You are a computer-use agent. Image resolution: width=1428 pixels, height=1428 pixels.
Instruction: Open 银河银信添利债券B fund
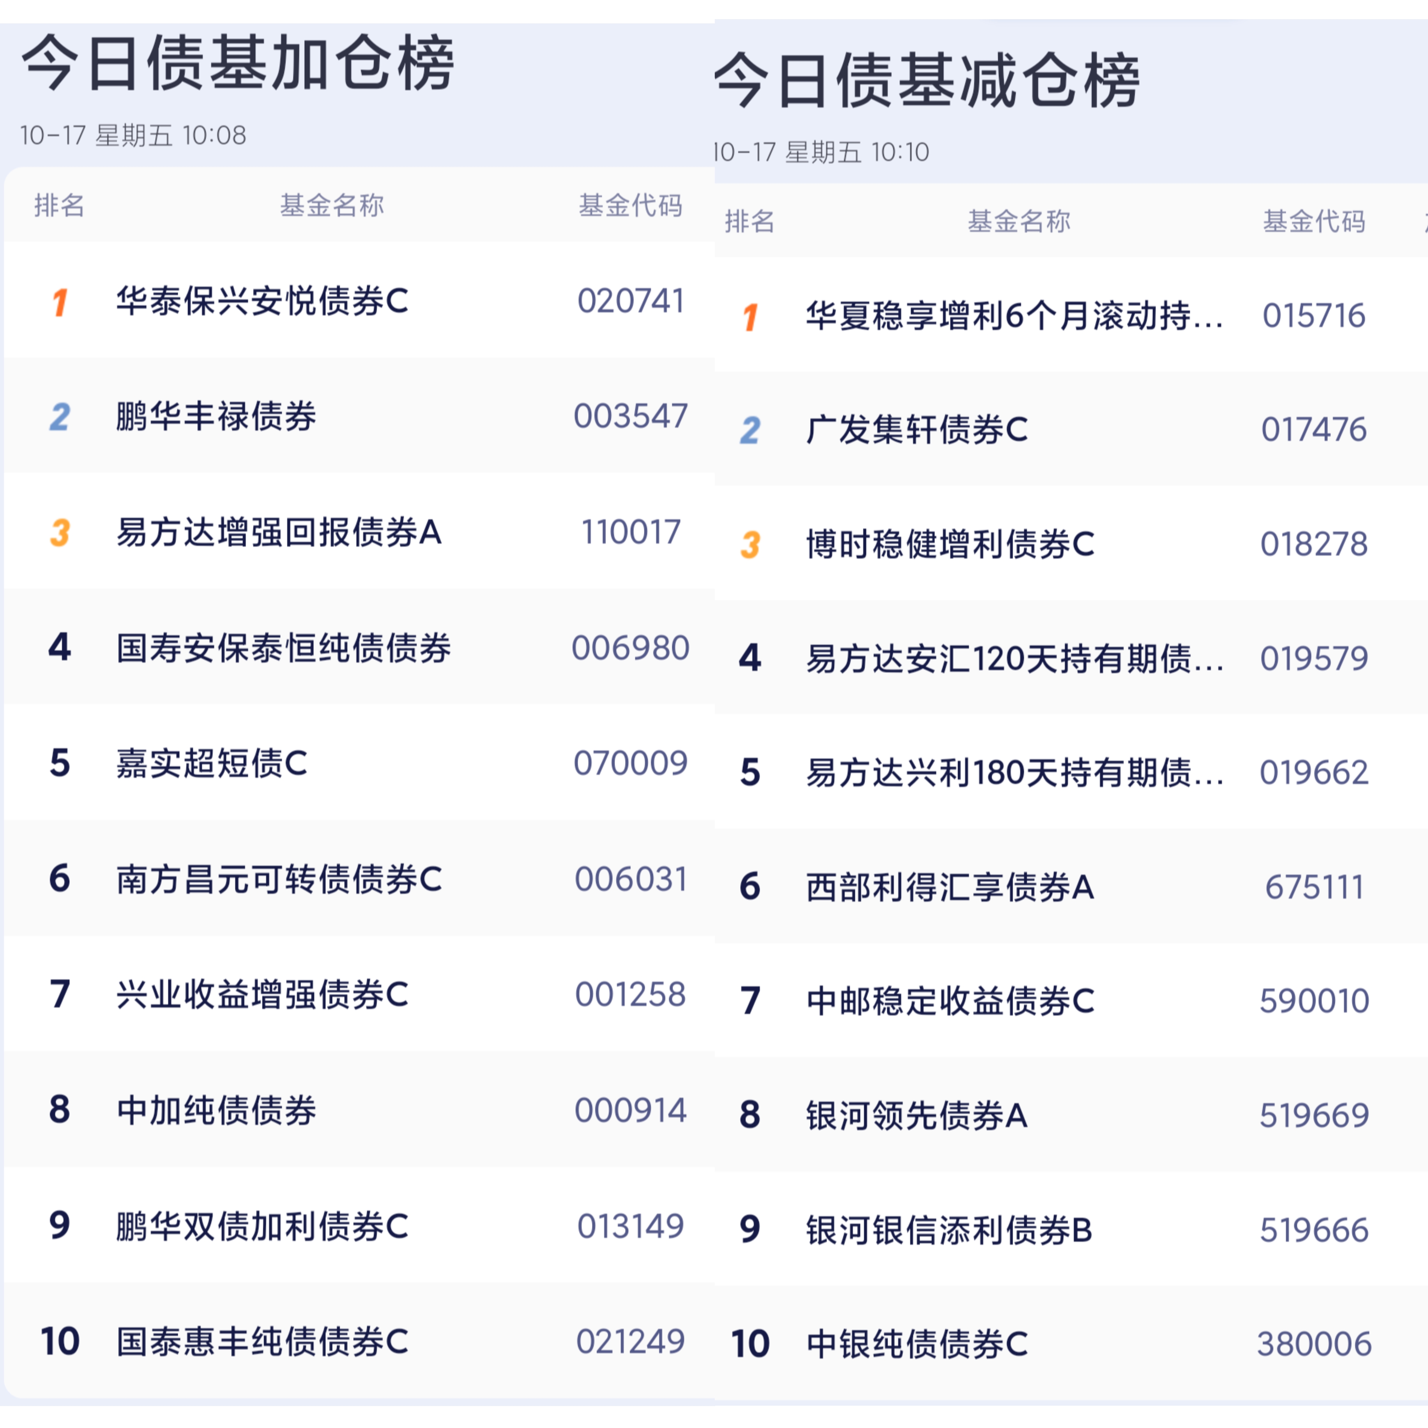coord(949,1230)
